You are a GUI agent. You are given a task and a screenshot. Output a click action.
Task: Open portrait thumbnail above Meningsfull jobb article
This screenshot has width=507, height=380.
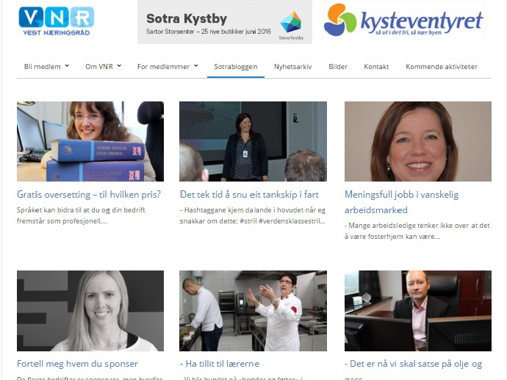coord(418,141)
